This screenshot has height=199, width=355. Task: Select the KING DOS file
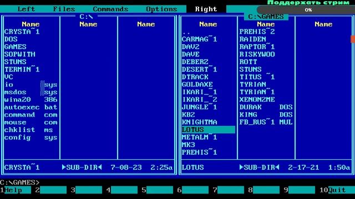[x=266, y=114]
